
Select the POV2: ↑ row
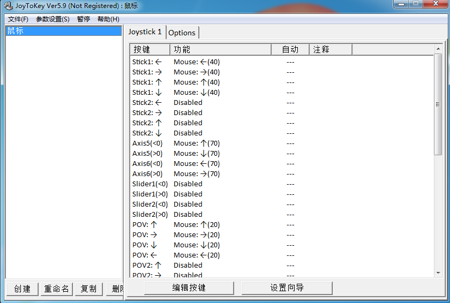tap(282, 266)
